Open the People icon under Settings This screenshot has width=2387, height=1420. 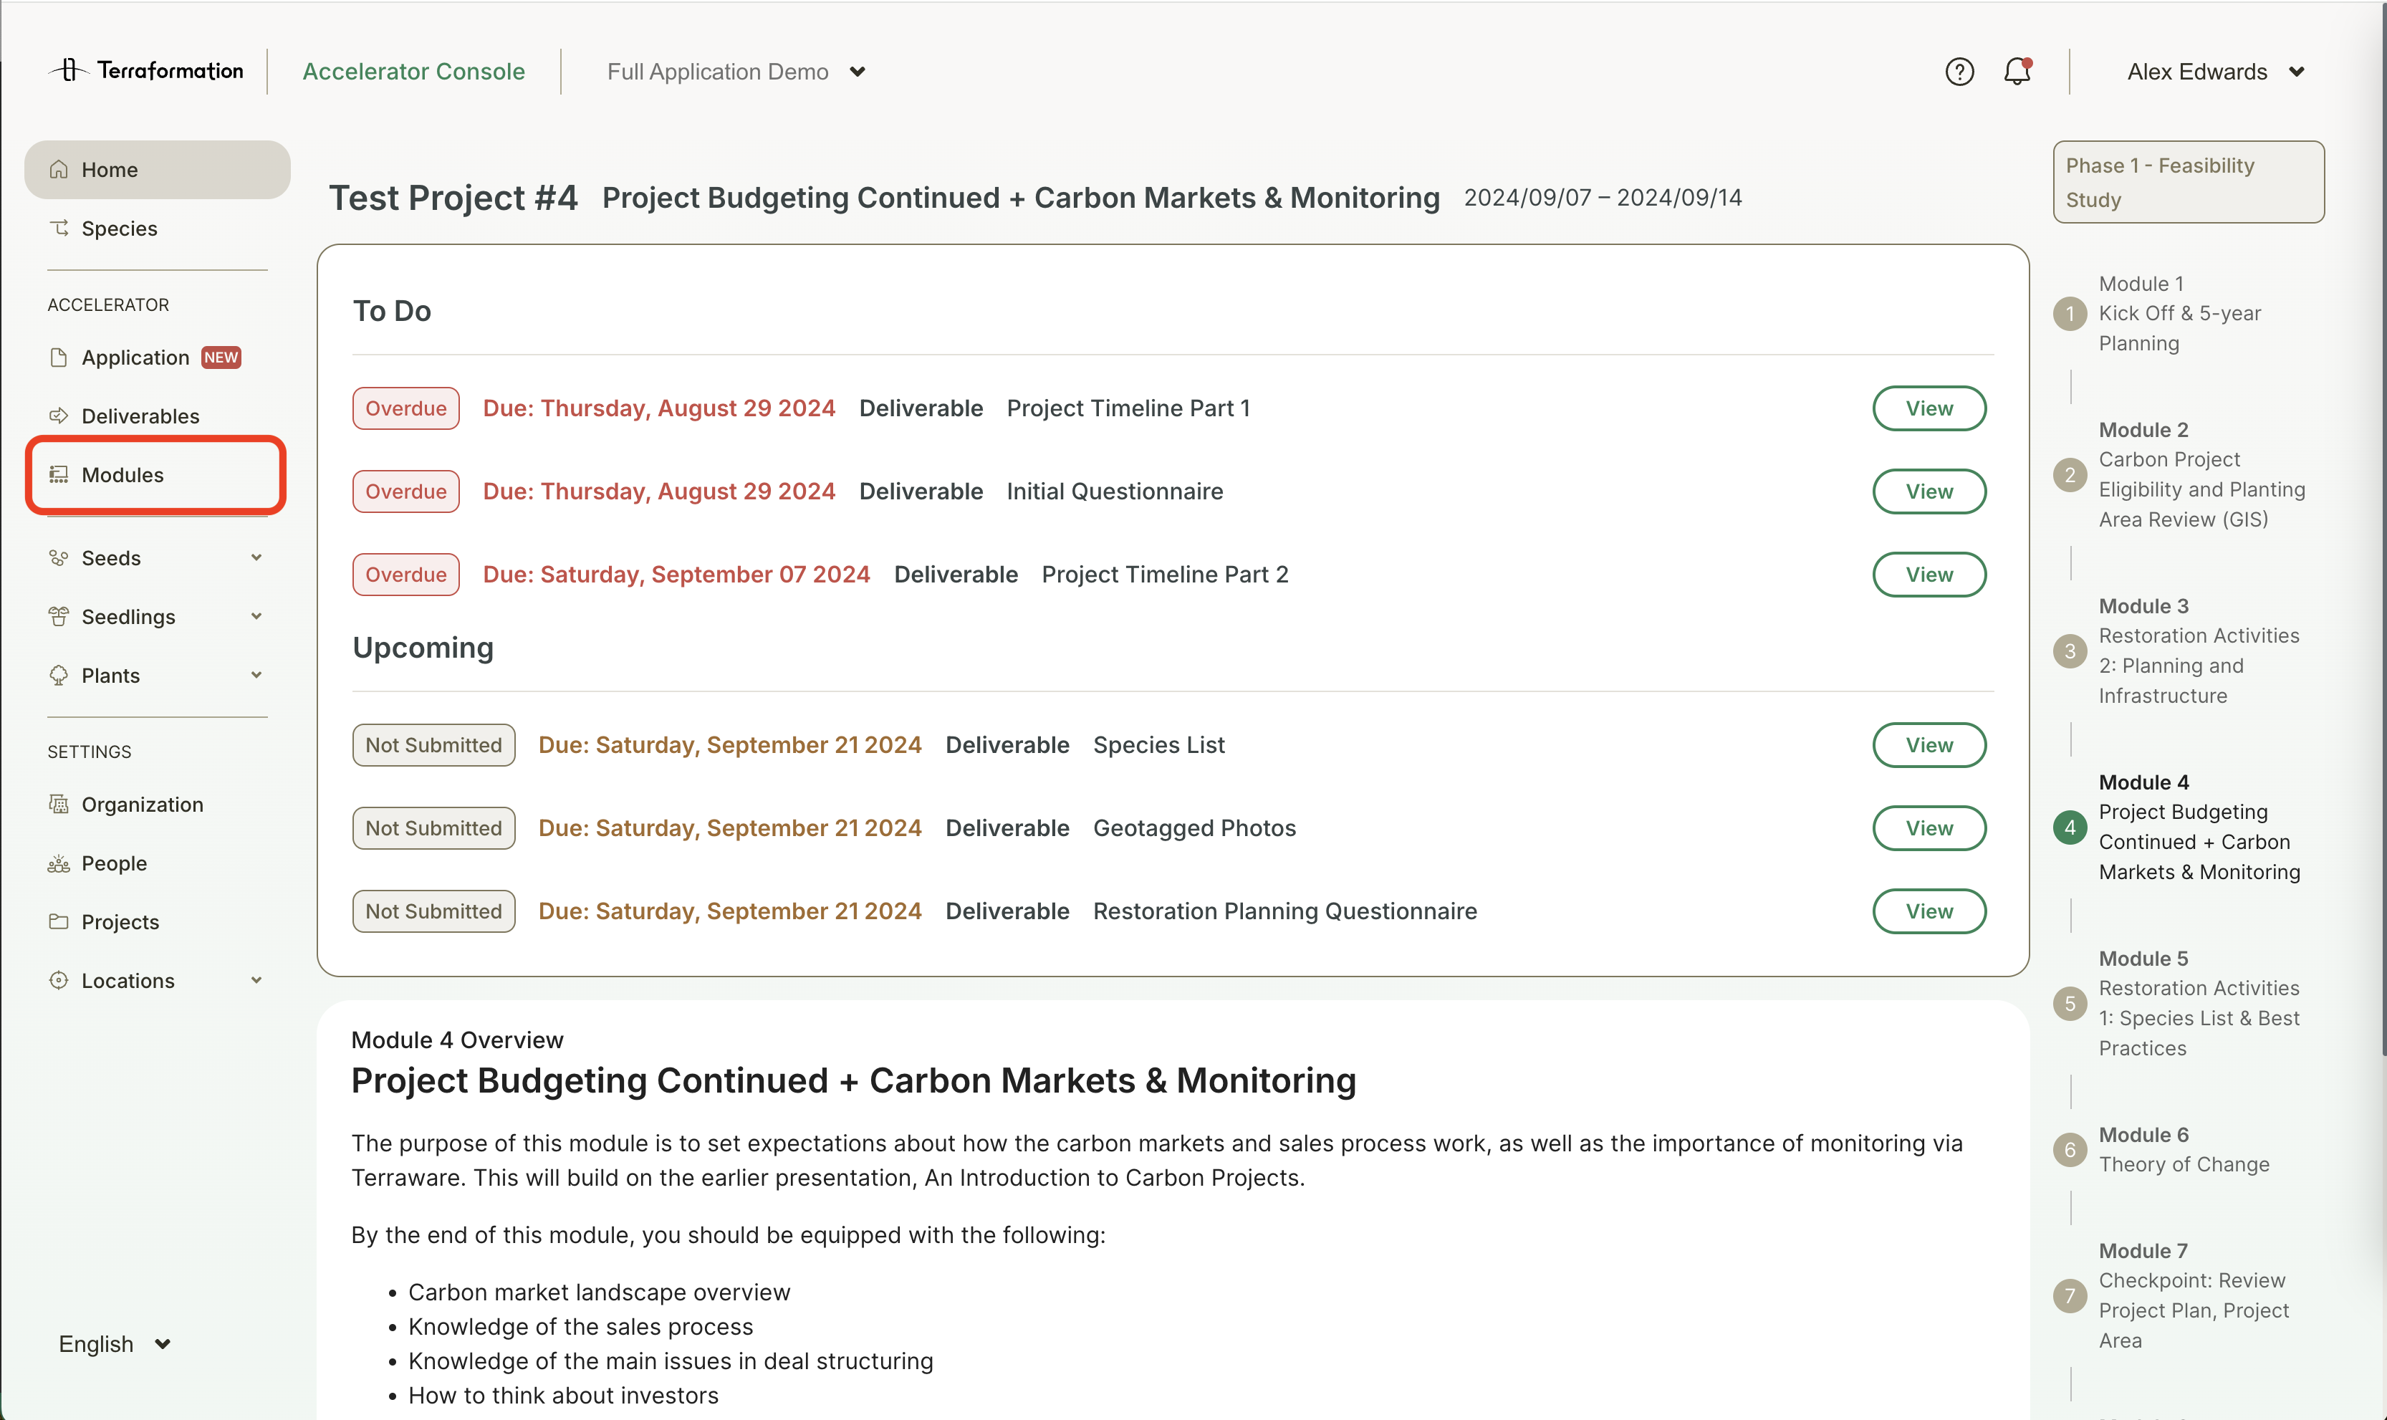pos(58,862)
